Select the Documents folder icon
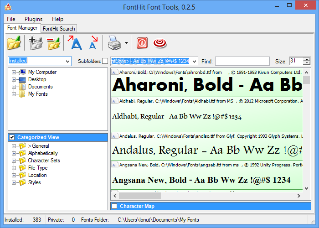This screenshot has height=228, width=319. pos(22,87)
